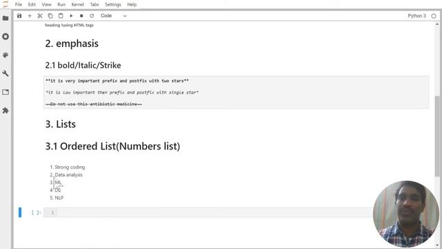Click the empty cell execution prompt brackets
This screenshot has width=442, height=249.
(x=36, y=212)
